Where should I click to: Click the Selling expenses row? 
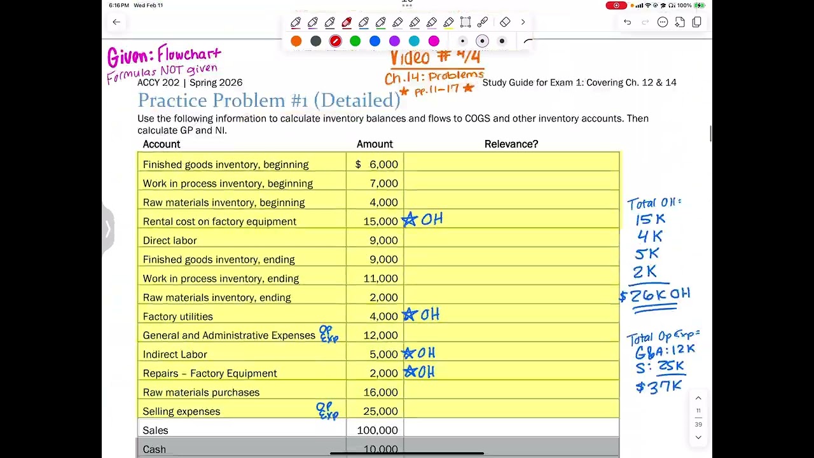click(378, 412)
